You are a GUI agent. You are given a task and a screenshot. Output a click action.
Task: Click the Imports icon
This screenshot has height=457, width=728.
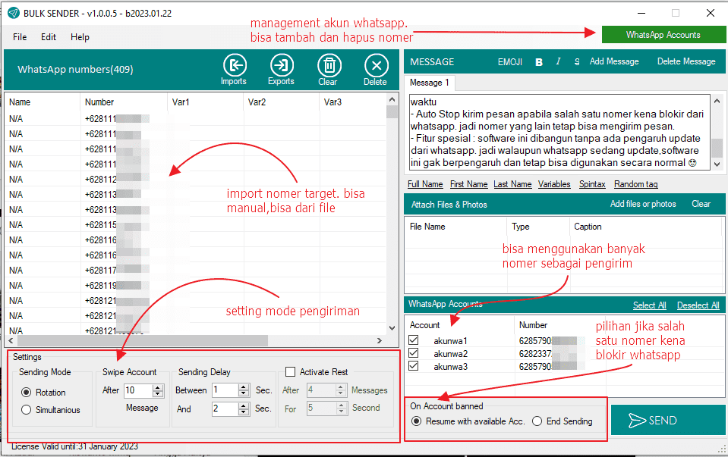[x=234, y=66]
